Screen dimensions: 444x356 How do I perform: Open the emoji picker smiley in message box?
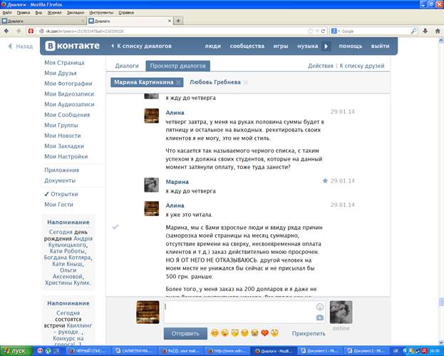[320, 307]
